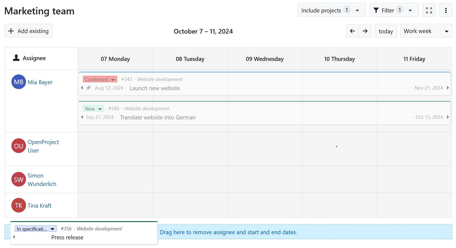This screenshot has width=456, height=248.
Task: Click the fullscreen expand icon
Action: point(429,10)
